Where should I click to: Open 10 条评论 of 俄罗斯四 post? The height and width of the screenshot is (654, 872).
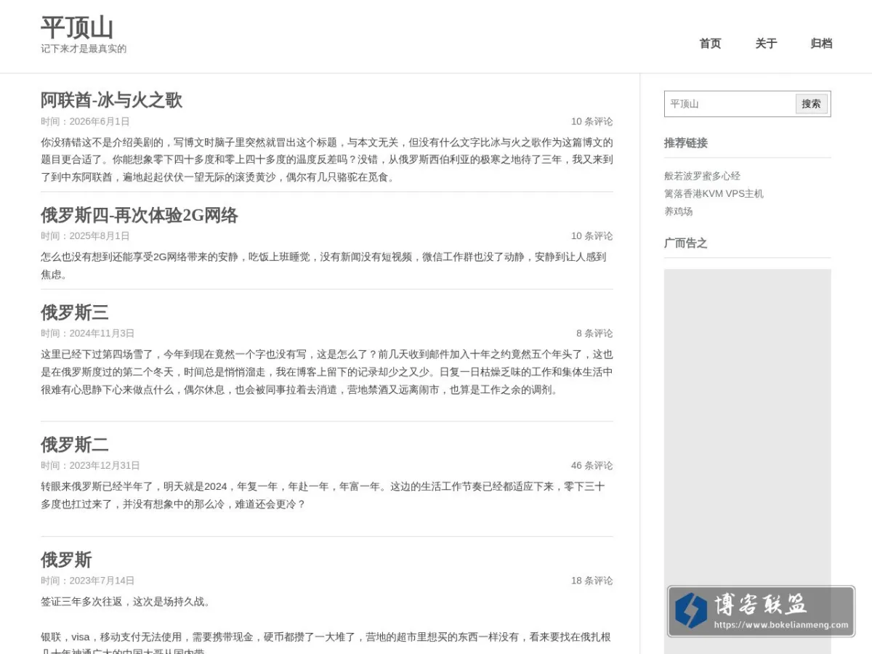[592, 236]
